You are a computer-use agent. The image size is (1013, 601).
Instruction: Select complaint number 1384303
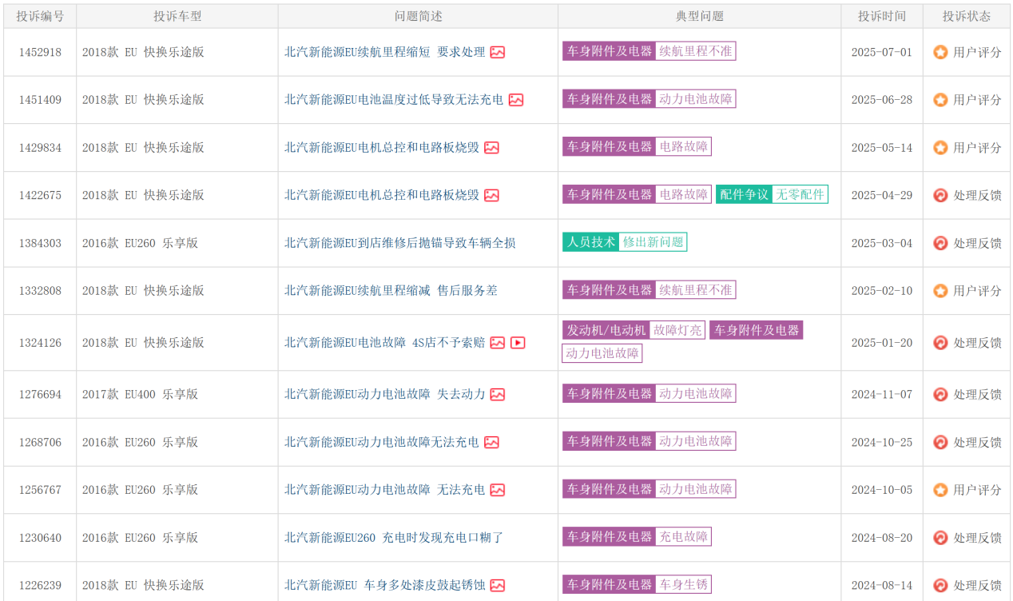tap(40, 243)
